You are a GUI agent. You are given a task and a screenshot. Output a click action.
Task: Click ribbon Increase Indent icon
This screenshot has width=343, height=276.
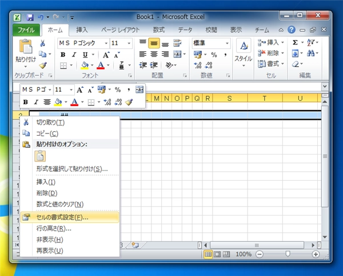(154, 65)
